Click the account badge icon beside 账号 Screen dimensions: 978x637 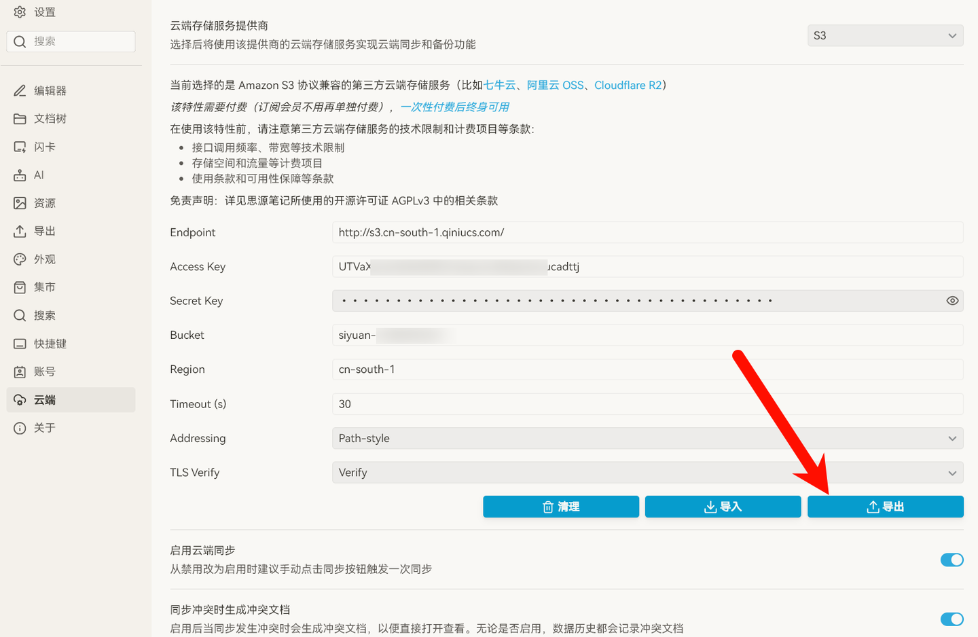pyautogui.click(x=20, y=371)
